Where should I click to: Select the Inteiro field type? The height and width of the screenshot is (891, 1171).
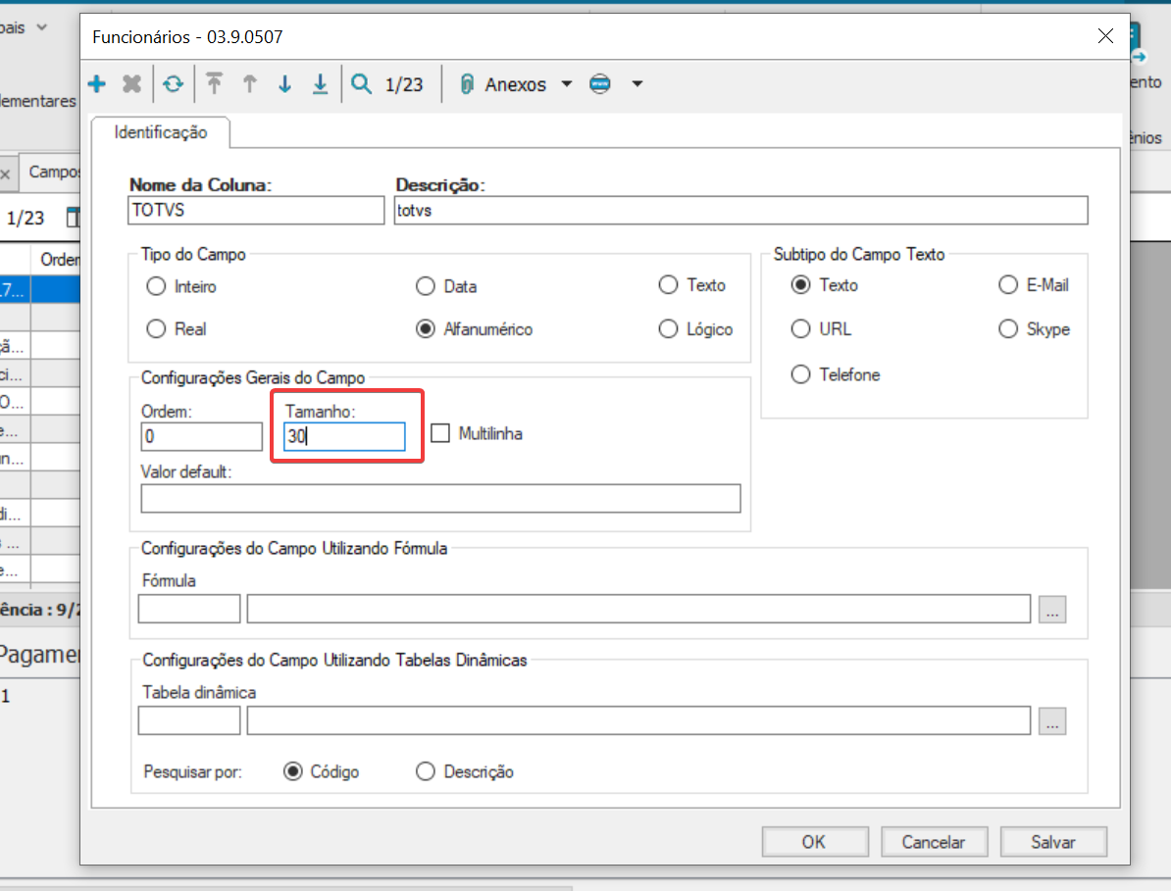[156, 286]
